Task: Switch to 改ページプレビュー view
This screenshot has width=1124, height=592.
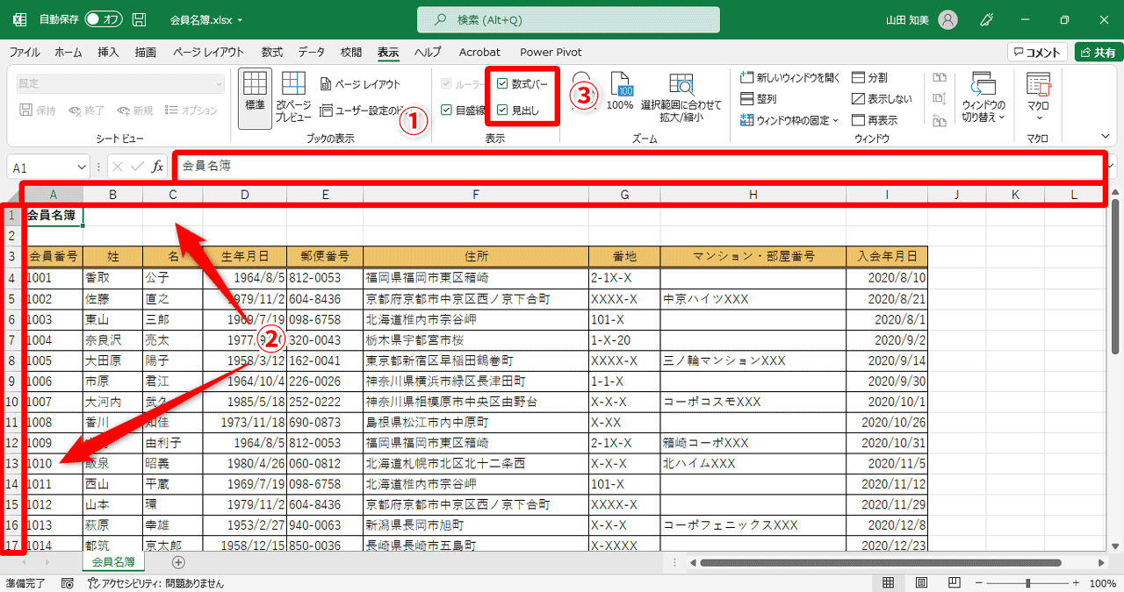Action: tap(292, 96)
